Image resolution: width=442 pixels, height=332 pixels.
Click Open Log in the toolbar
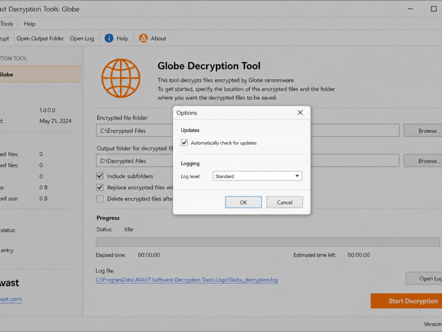[x=82, y=38]
